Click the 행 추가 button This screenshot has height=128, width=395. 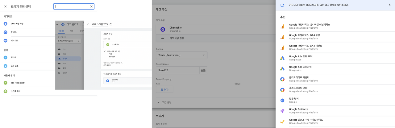[164, 89]
